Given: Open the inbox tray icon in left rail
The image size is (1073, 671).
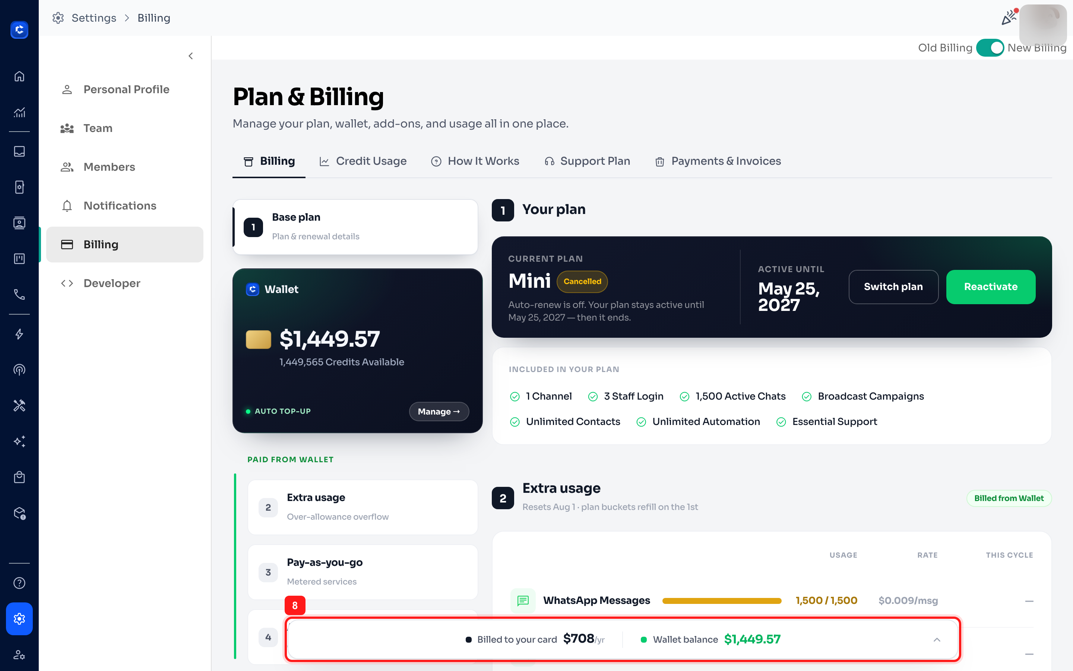Looking at the screenshot, I should [19, 151].
